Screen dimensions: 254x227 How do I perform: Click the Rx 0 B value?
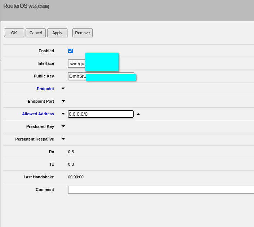point(71,152)
